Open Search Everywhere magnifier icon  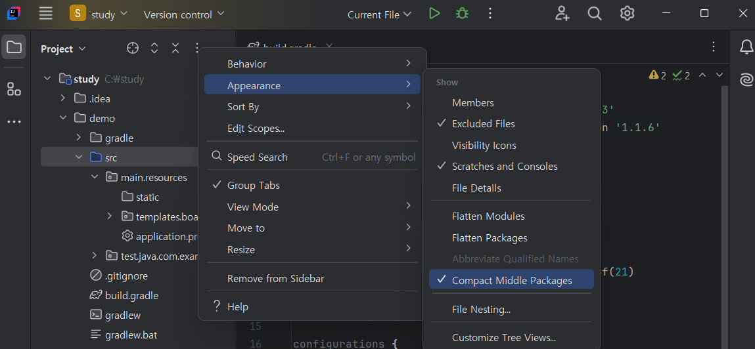coord(595,14)
